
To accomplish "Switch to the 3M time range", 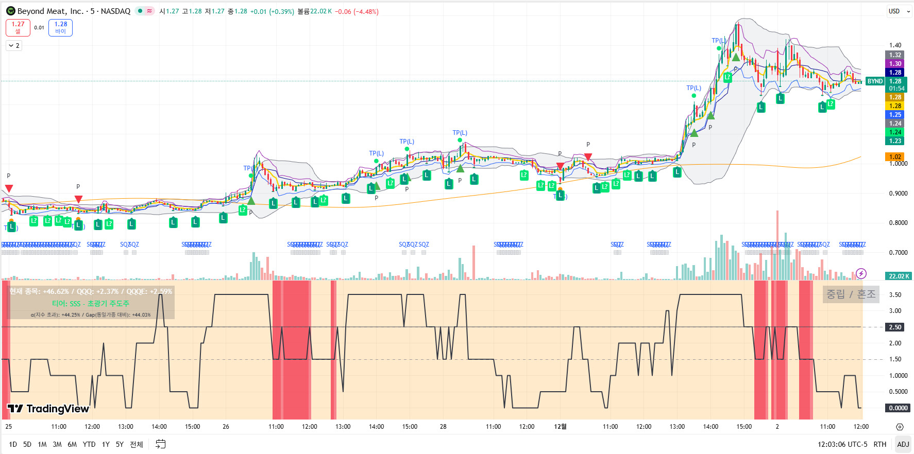I will pyautogui.click(x=57, y=444).
